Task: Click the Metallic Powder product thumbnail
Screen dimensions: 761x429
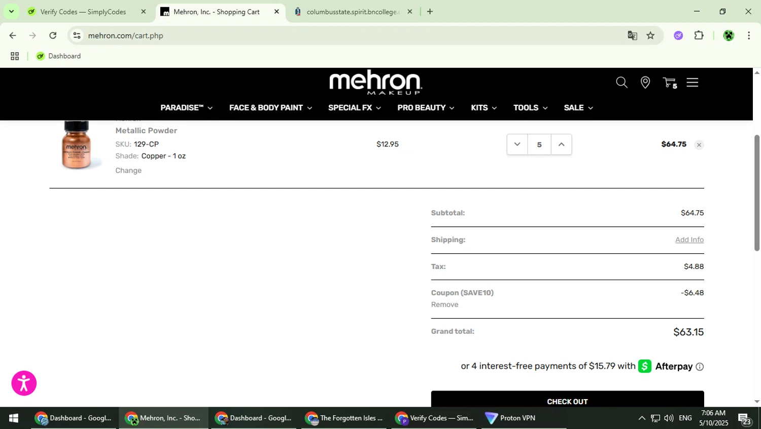Action: pyautogui.click(x=76, y=145)
